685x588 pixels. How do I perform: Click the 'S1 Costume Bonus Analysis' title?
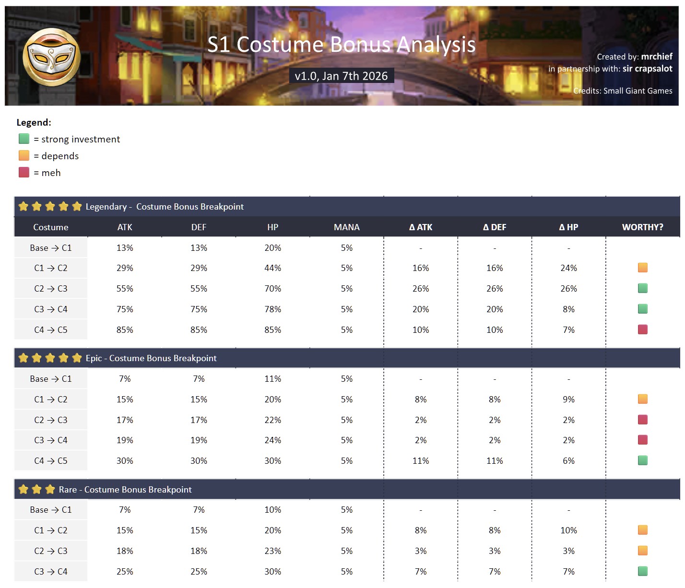click(x=341, y=45)
